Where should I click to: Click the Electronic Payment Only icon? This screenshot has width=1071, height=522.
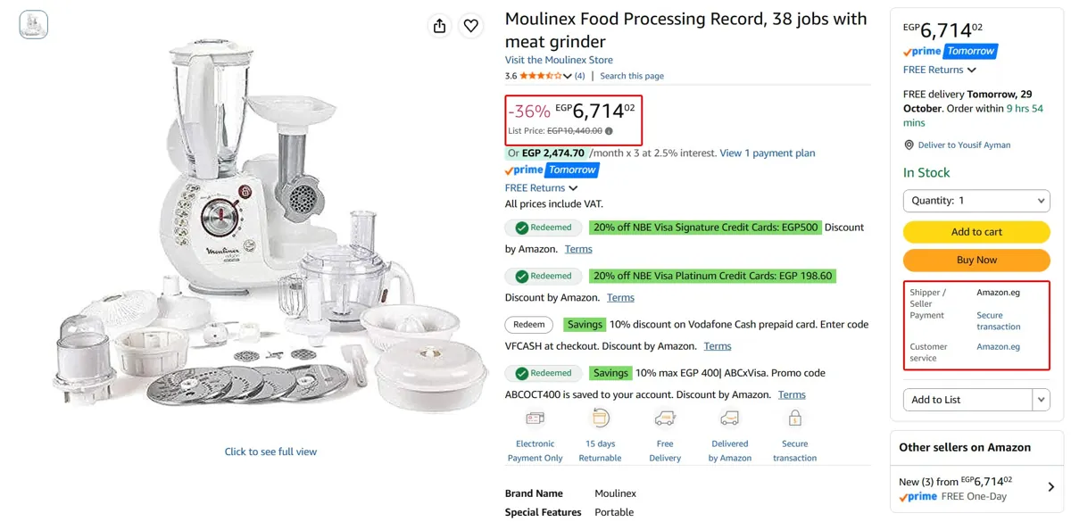[x=535, y=418]
